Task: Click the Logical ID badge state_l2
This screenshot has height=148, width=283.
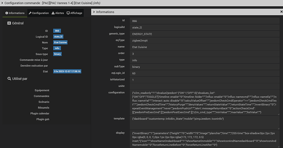Action: (x=58, y=36)
